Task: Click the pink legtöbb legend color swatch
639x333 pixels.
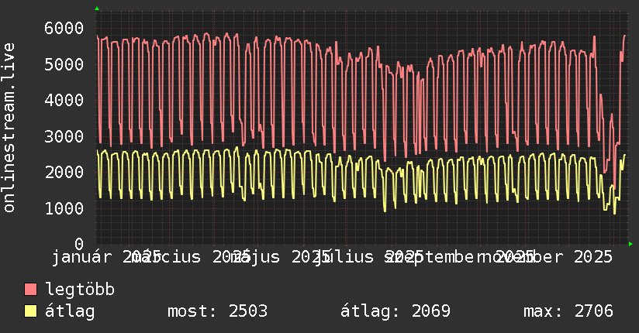Action: point(30,290)
